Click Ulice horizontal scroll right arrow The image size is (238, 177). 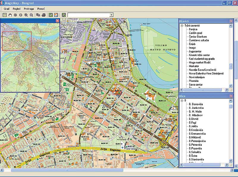click(x=226, y=165)
